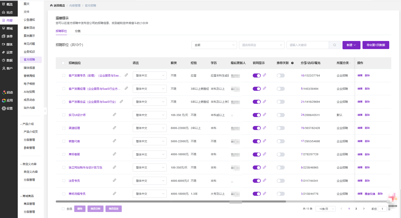Image resolution: width=401 pixels, height=218 pixels.
Task: Click link icon beside 渠道经理 job title
Action: (x=114, y=128)
